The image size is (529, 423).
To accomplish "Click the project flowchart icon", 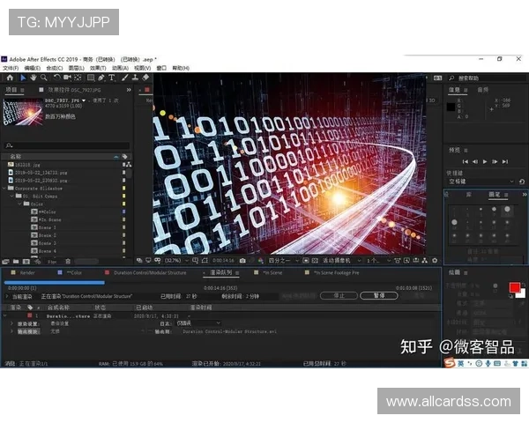I will tap(128, 164).
